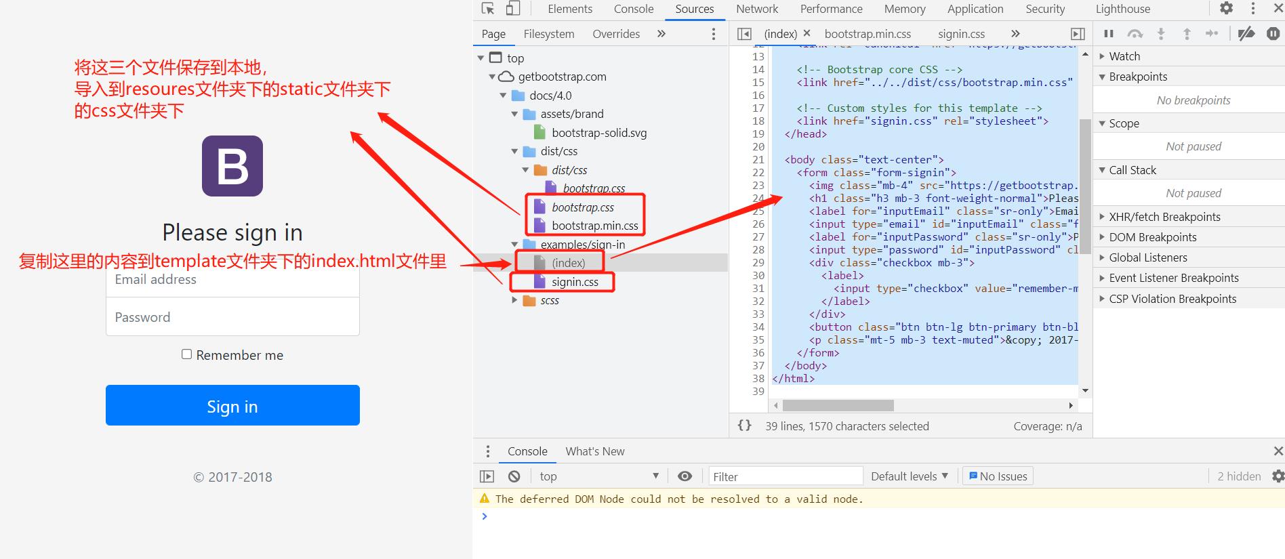This screenshot has width=1285, height=559.
Task: Step over next function call
Action: point(1135,34)
